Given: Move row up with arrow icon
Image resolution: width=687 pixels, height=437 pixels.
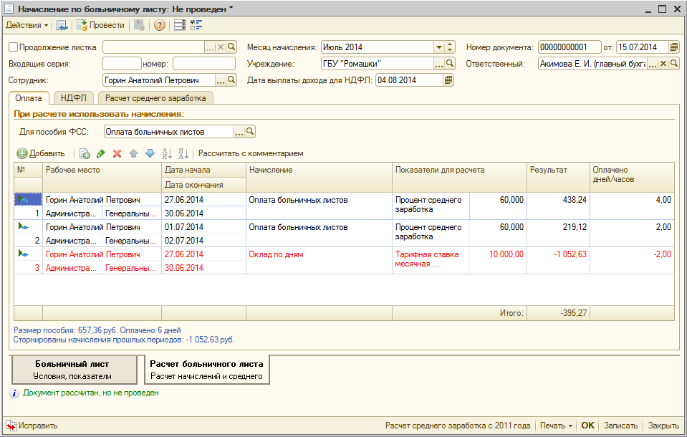Looking at the screenshot, I should tap(133, 153).
